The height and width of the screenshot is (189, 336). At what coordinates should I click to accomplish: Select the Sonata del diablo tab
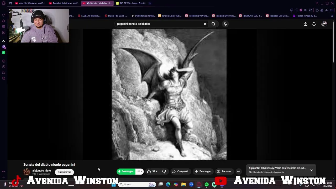tap(97, 3)
